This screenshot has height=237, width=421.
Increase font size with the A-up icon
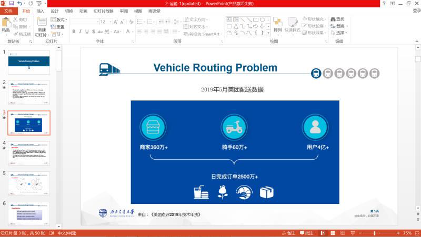click(115, 22)
